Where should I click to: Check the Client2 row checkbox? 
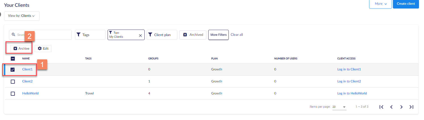[13, 82]
